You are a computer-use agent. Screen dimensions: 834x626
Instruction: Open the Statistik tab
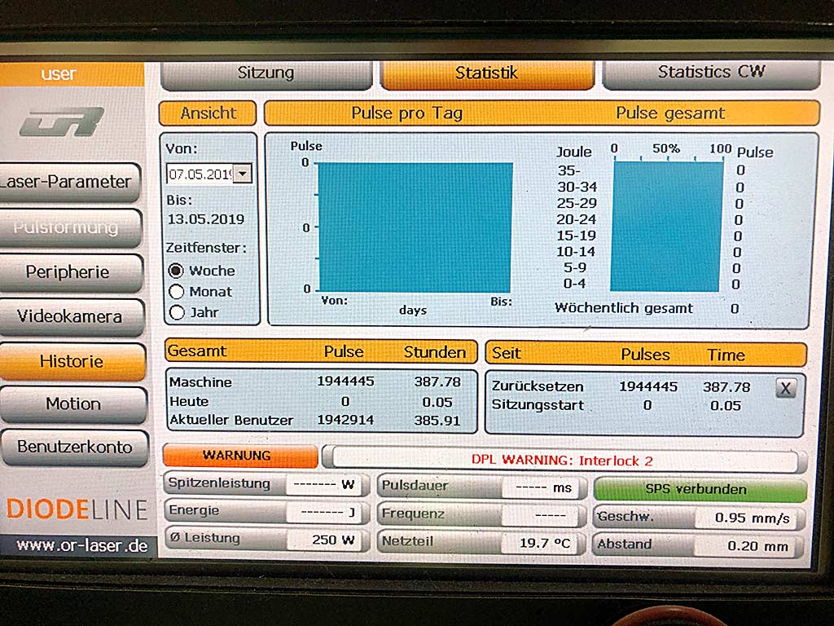(x=486, y=73)
